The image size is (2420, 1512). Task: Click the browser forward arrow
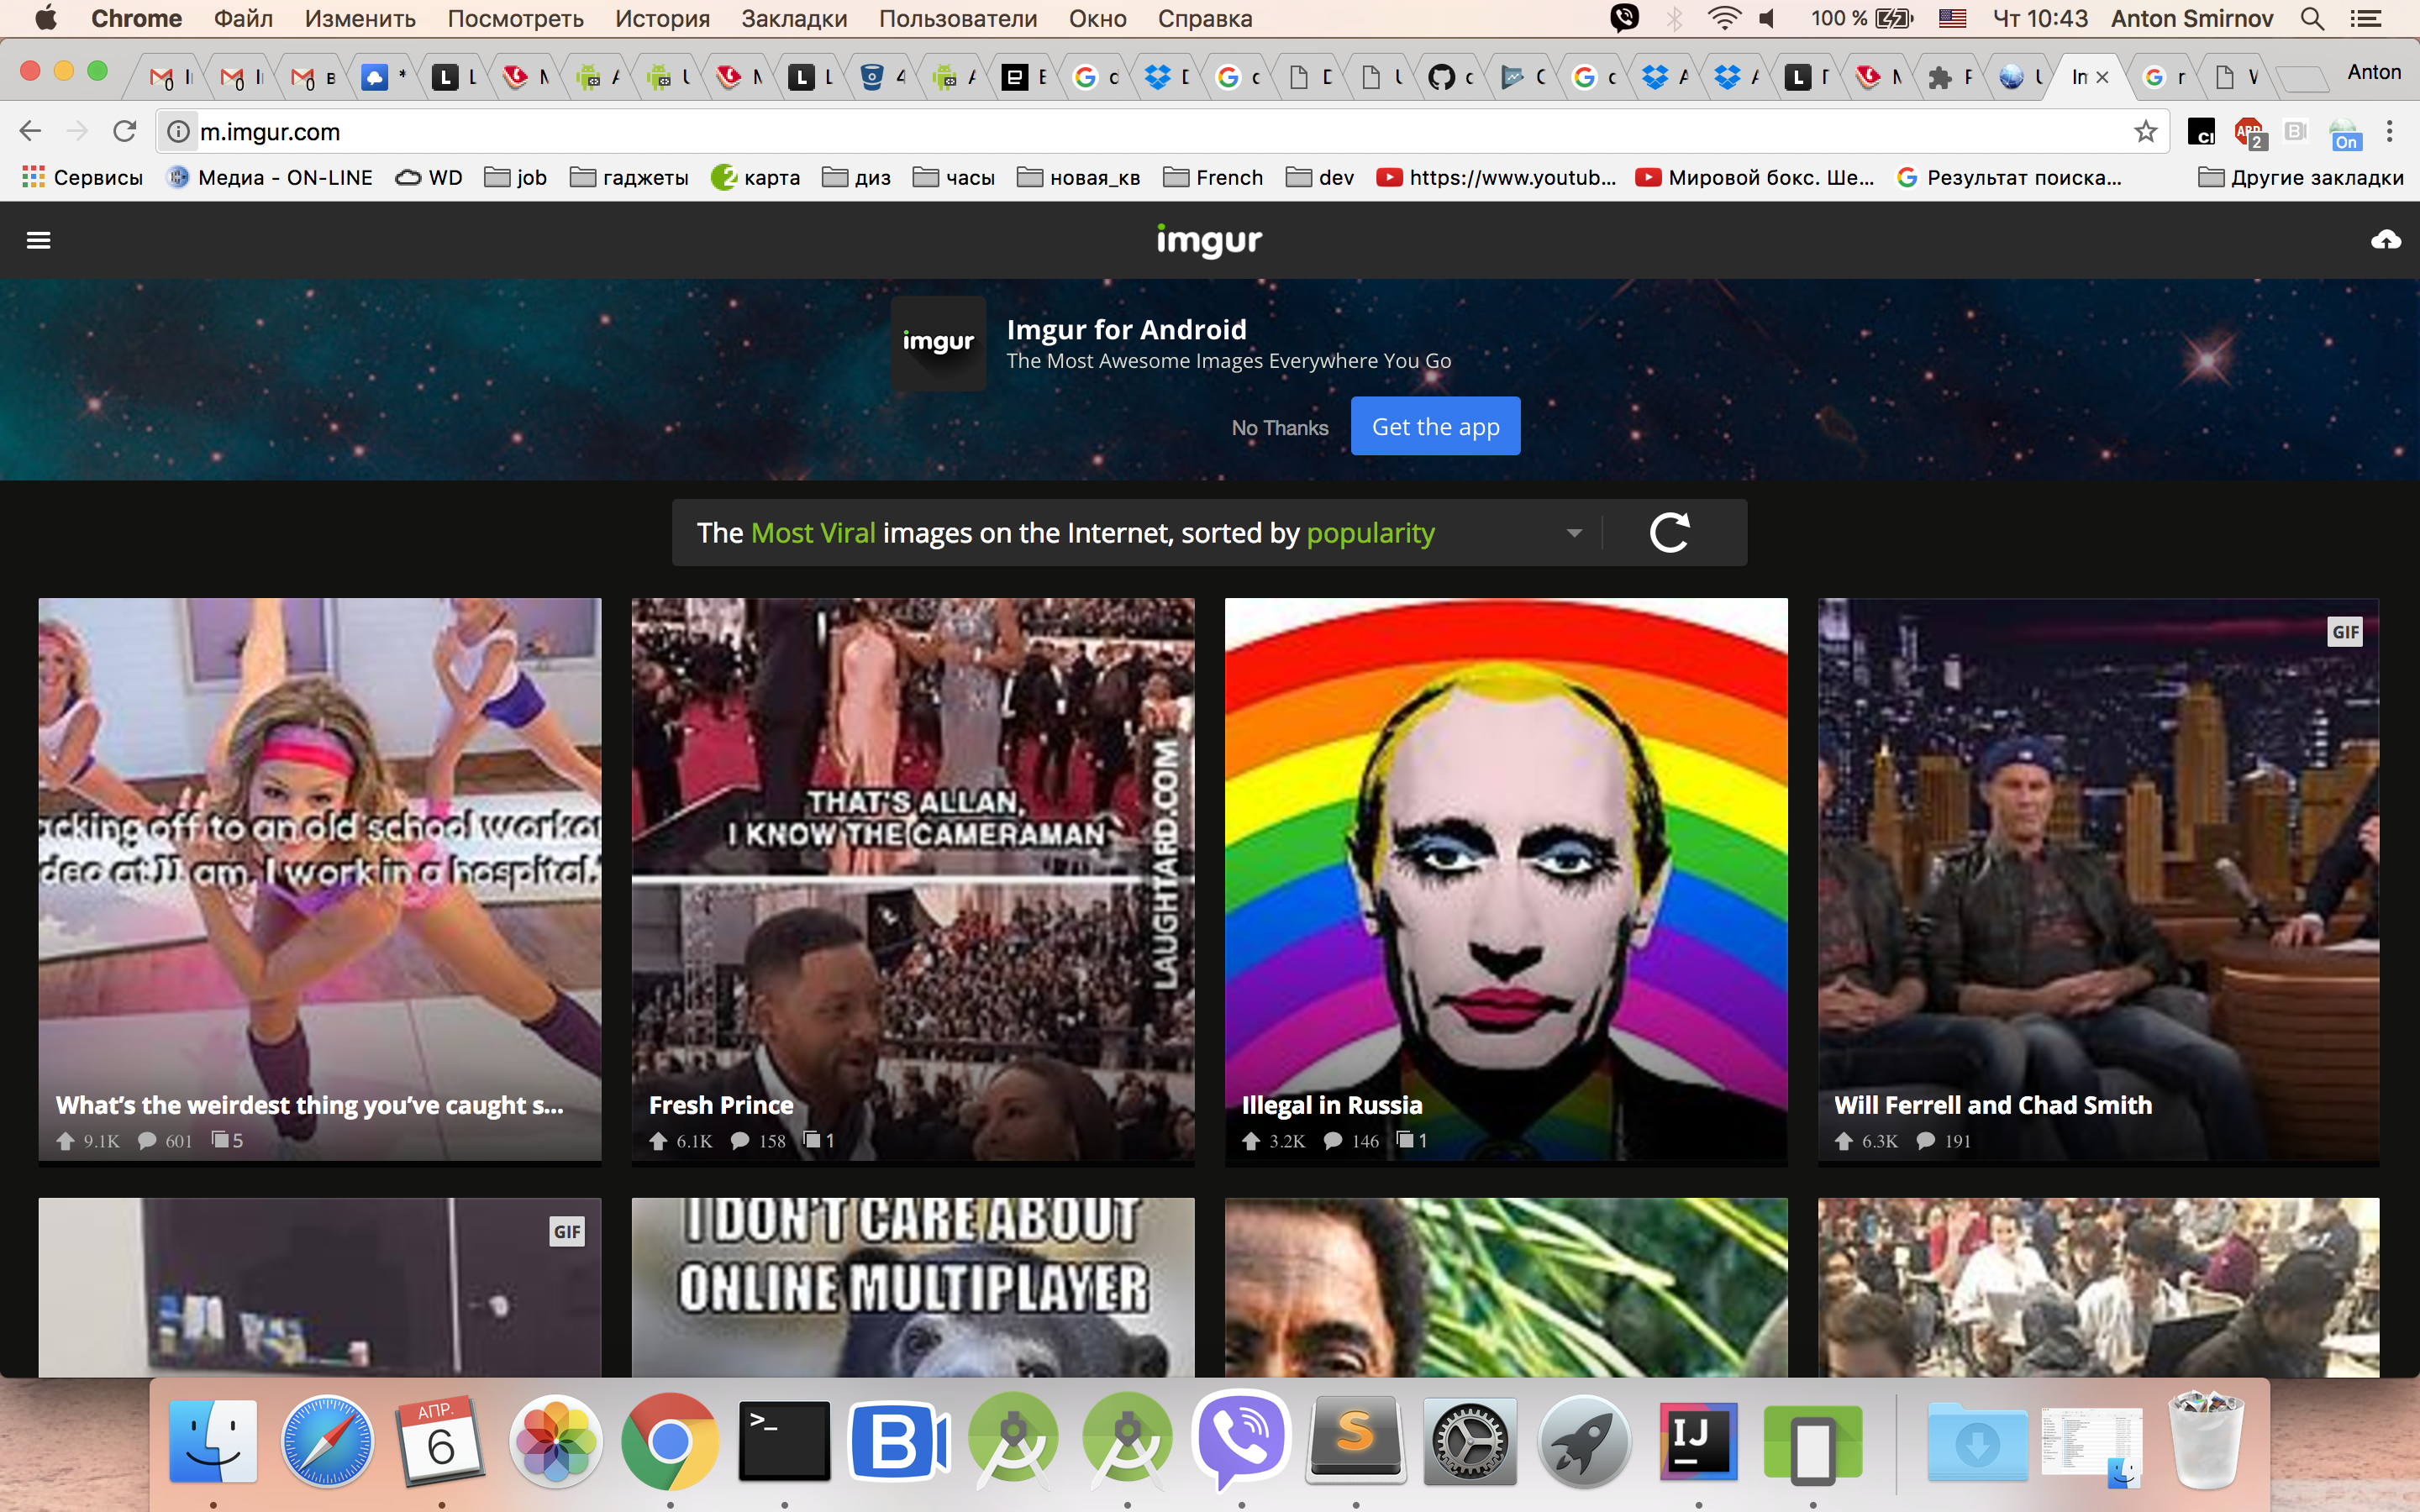[77, 131]
